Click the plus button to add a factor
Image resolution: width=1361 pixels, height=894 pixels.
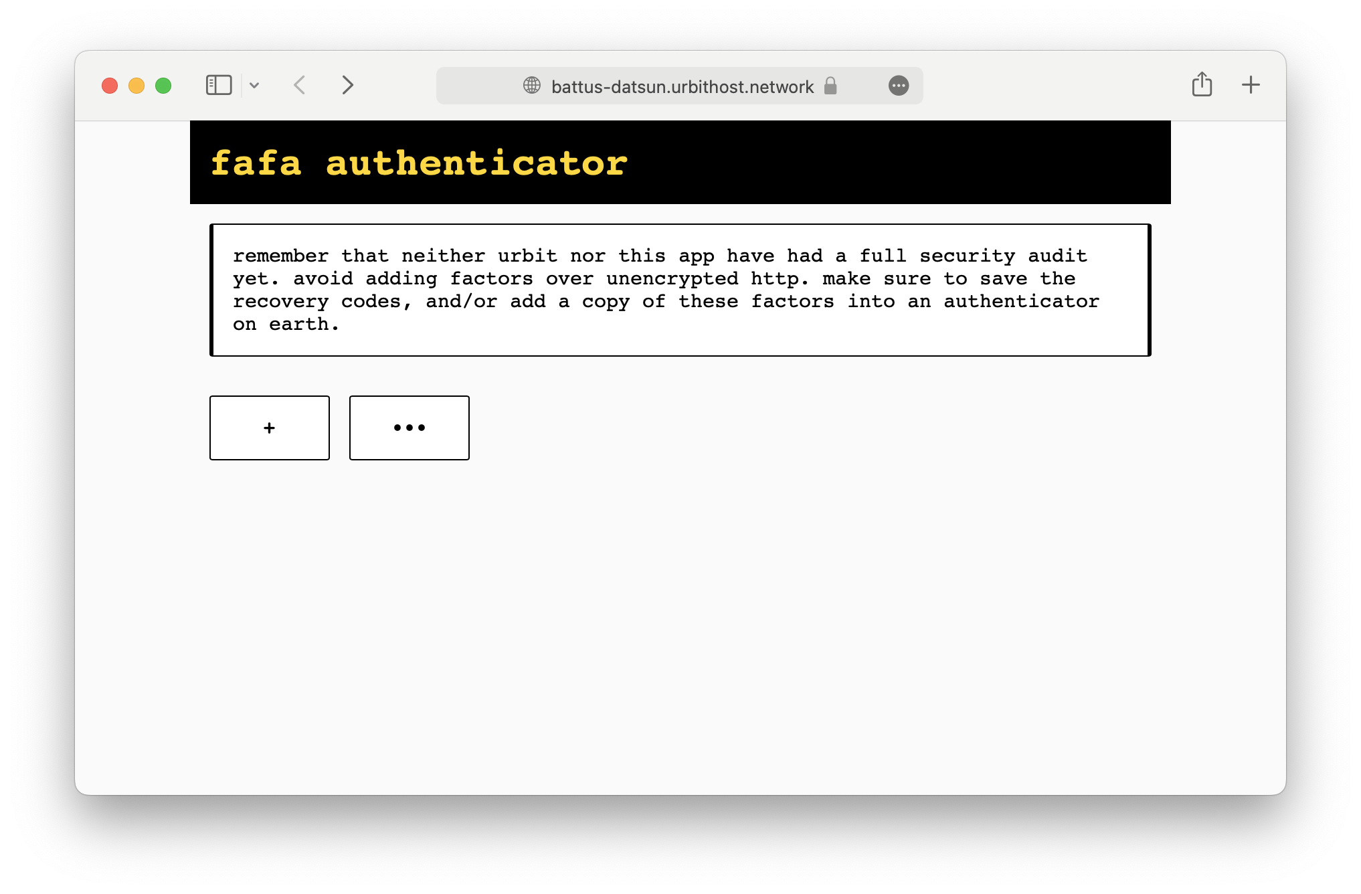tap(270, 428)
